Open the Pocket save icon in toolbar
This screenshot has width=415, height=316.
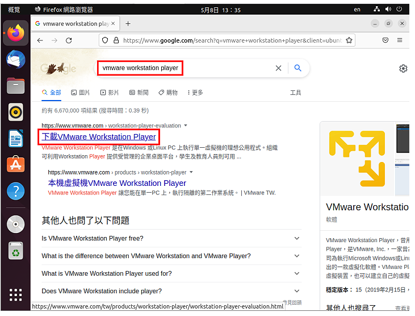point(385,40)
